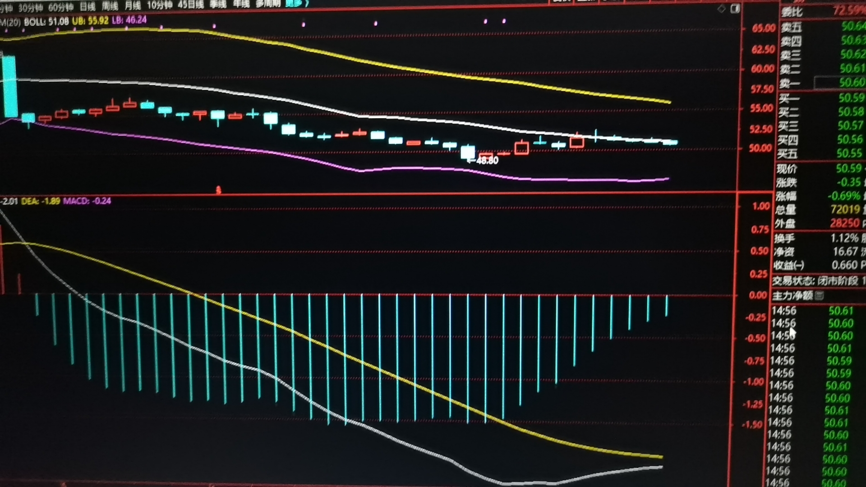The height and width of the screenshot is (487, 866).
Task: Click the 主力净额 label
Action: click(792, 296)
